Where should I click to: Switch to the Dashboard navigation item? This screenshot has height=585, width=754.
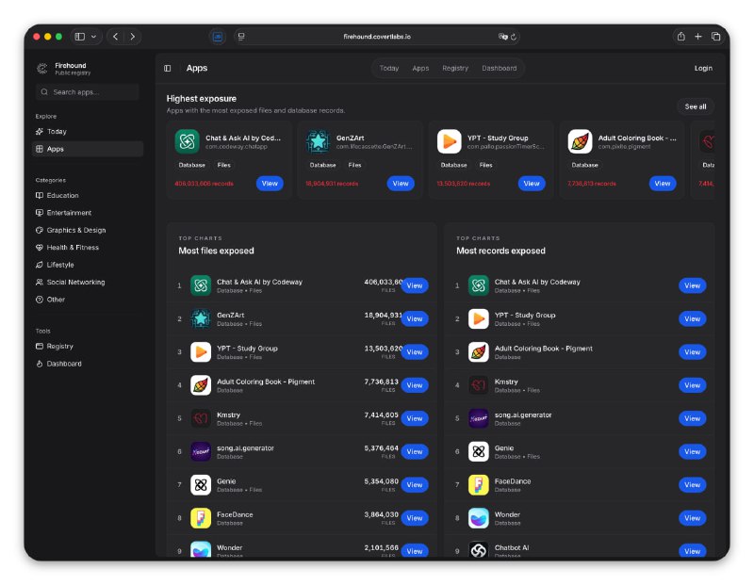(500, 68)
